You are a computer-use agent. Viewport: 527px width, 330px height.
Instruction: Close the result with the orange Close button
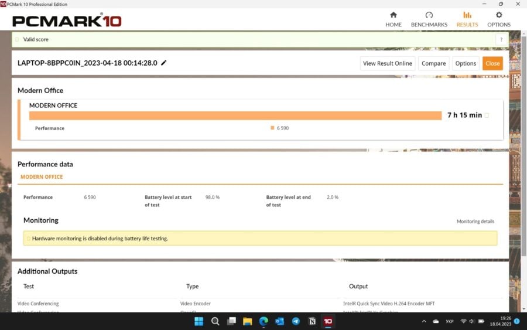click(x=492, y=63)
